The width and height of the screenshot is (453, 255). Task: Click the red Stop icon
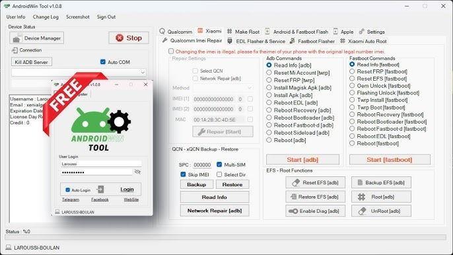(x=120, y=38)
